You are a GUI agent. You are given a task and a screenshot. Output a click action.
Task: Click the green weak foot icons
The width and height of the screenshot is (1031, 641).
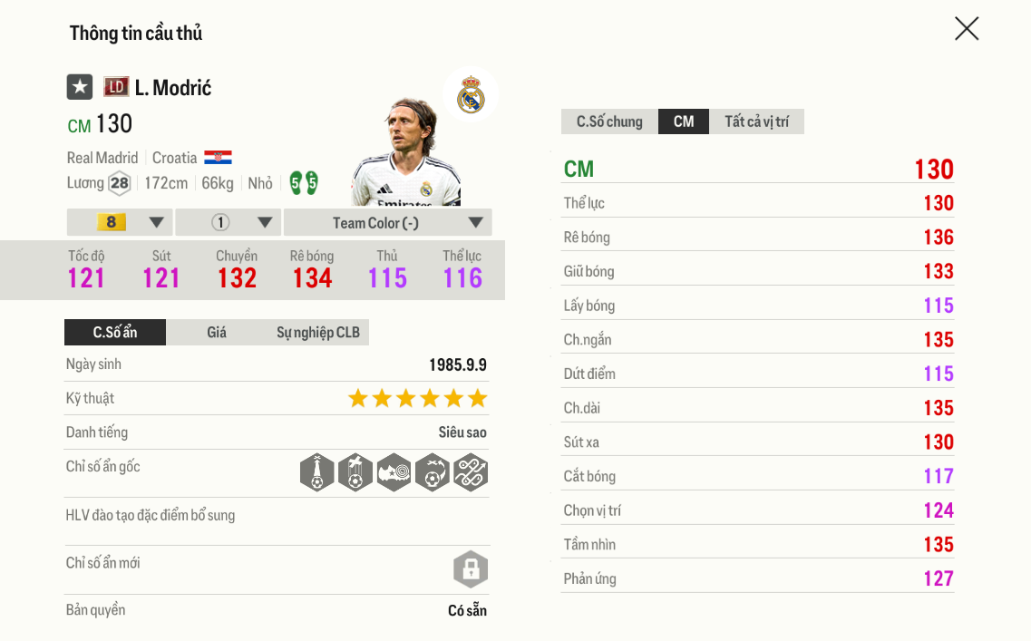point(304,183)
